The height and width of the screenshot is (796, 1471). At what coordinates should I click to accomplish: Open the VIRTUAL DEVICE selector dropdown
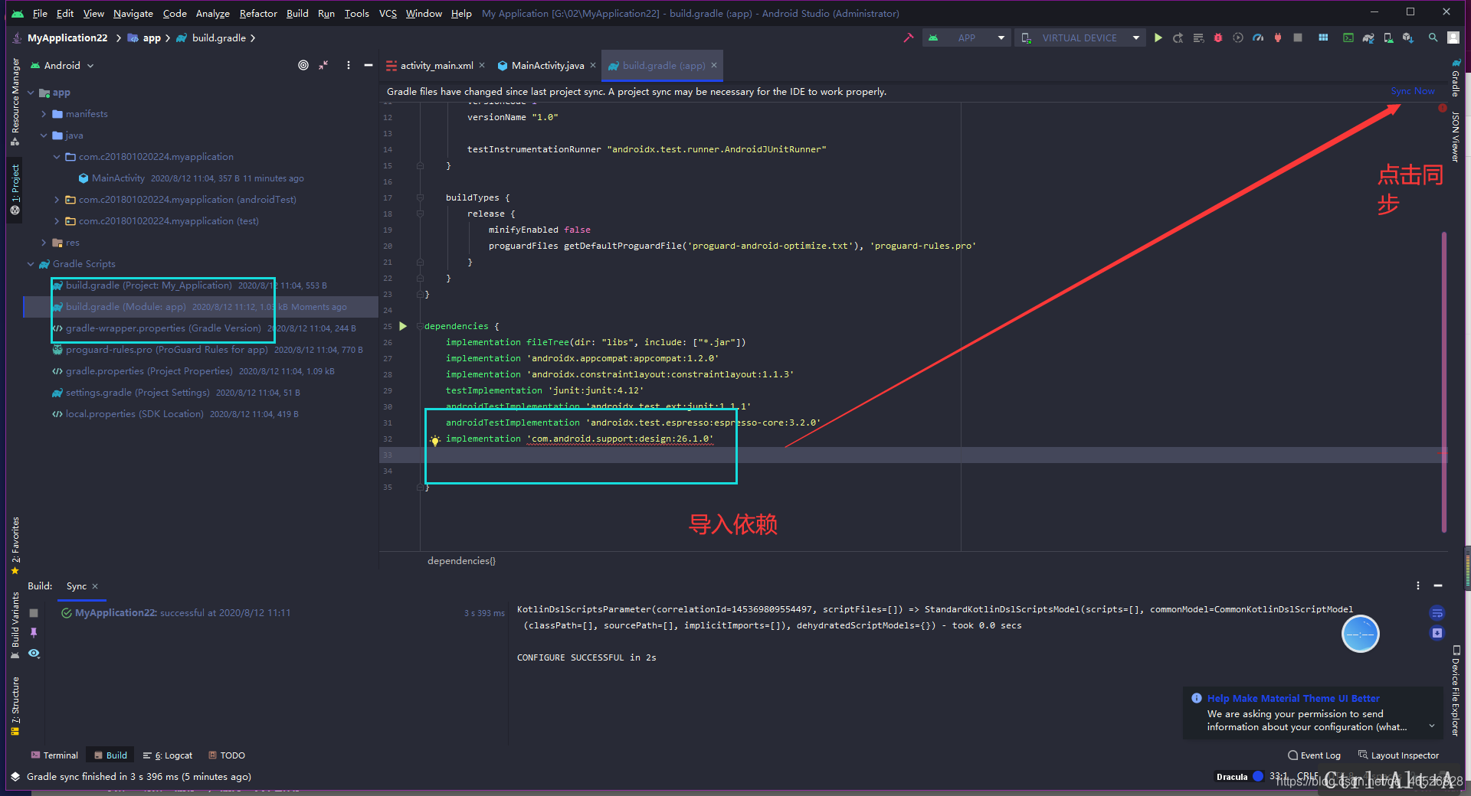point(1079,38)
